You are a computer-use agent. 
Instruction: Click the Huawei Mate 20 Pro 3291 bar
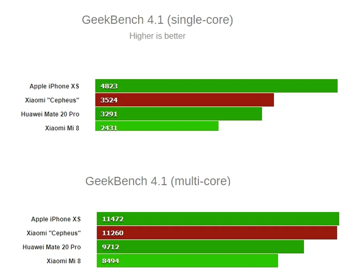point(178,114)
